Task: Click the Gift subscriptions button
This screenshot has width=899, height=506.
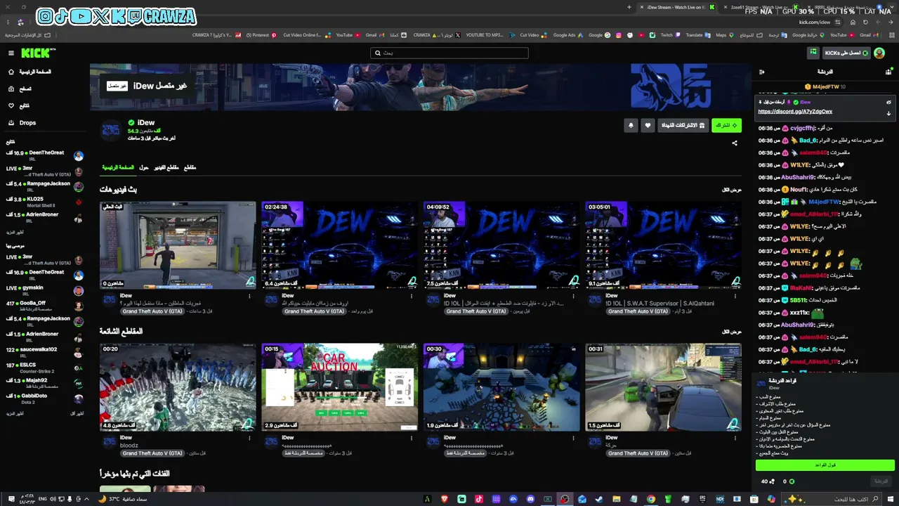Action: [682, 125]
